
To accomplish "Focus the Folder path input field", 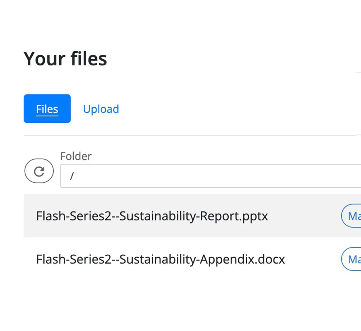I will [210, 176].
